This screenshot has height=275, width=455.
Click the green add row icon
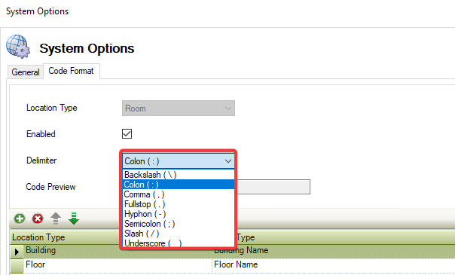tap(20, 218)
